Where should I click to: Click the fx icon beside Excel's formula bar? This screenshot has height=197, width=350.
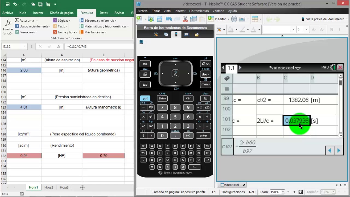[x=59, y=47]
